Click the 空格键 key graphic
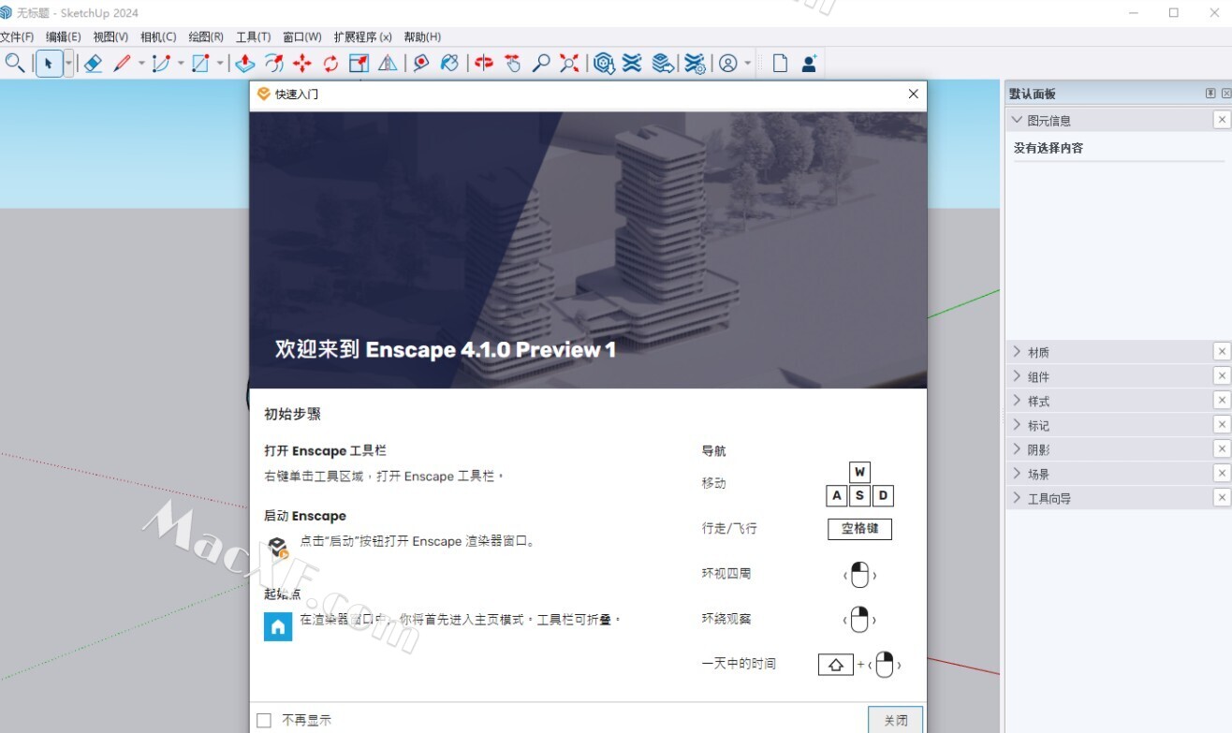 pos(859,529)
